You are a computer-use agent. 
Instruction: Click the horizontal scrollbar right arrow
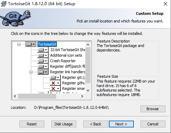tap(82, 96)
